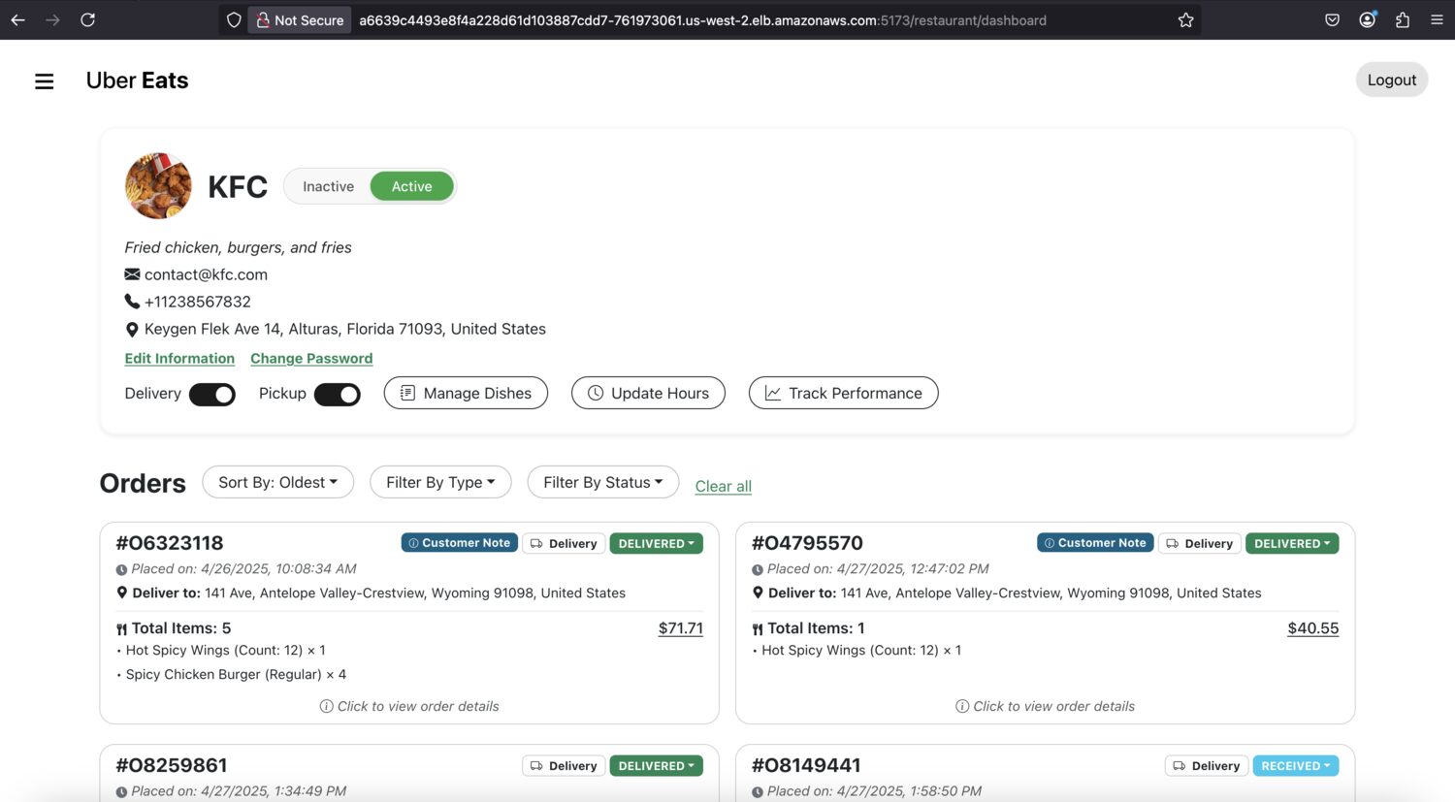1455x802 pixels.
Task: Click the clock icon on order #06323118
Action: tap(121, 570)
